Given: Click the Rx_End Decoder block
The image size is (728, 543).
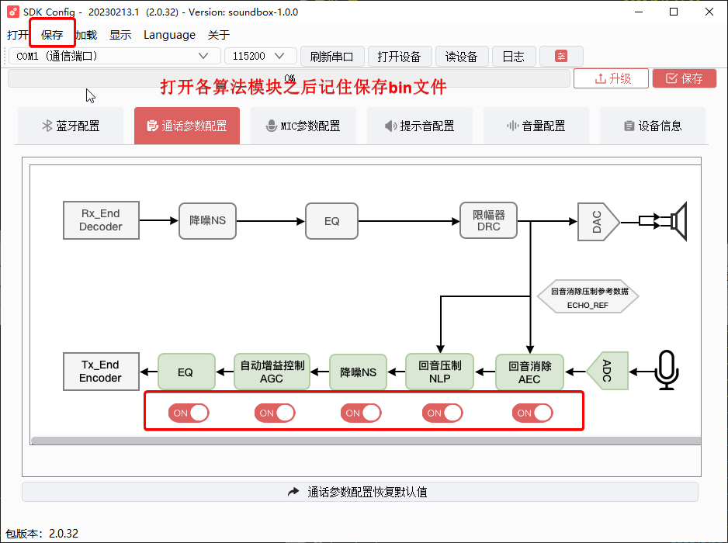Looking at the screenshot, I should [101, 220].
